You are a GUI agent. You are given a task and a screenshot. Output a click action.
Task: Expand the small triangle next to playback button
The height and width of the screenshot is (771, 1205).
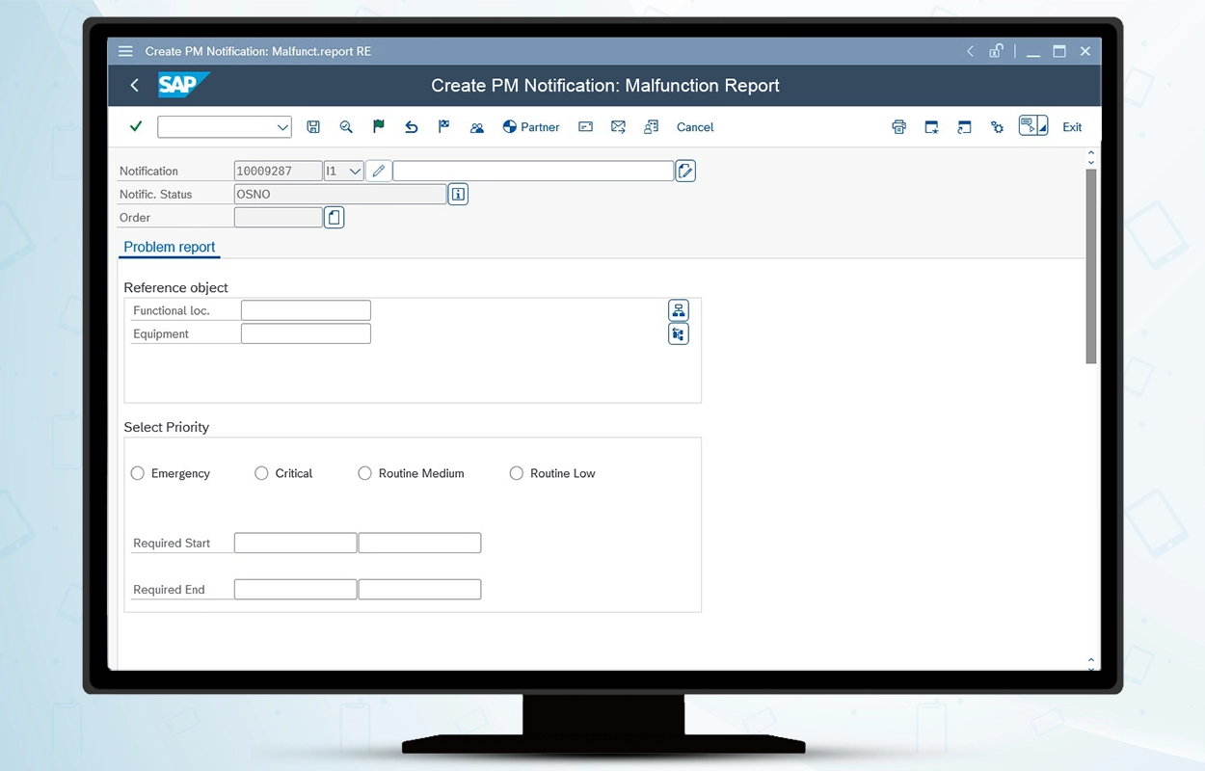1043,129
